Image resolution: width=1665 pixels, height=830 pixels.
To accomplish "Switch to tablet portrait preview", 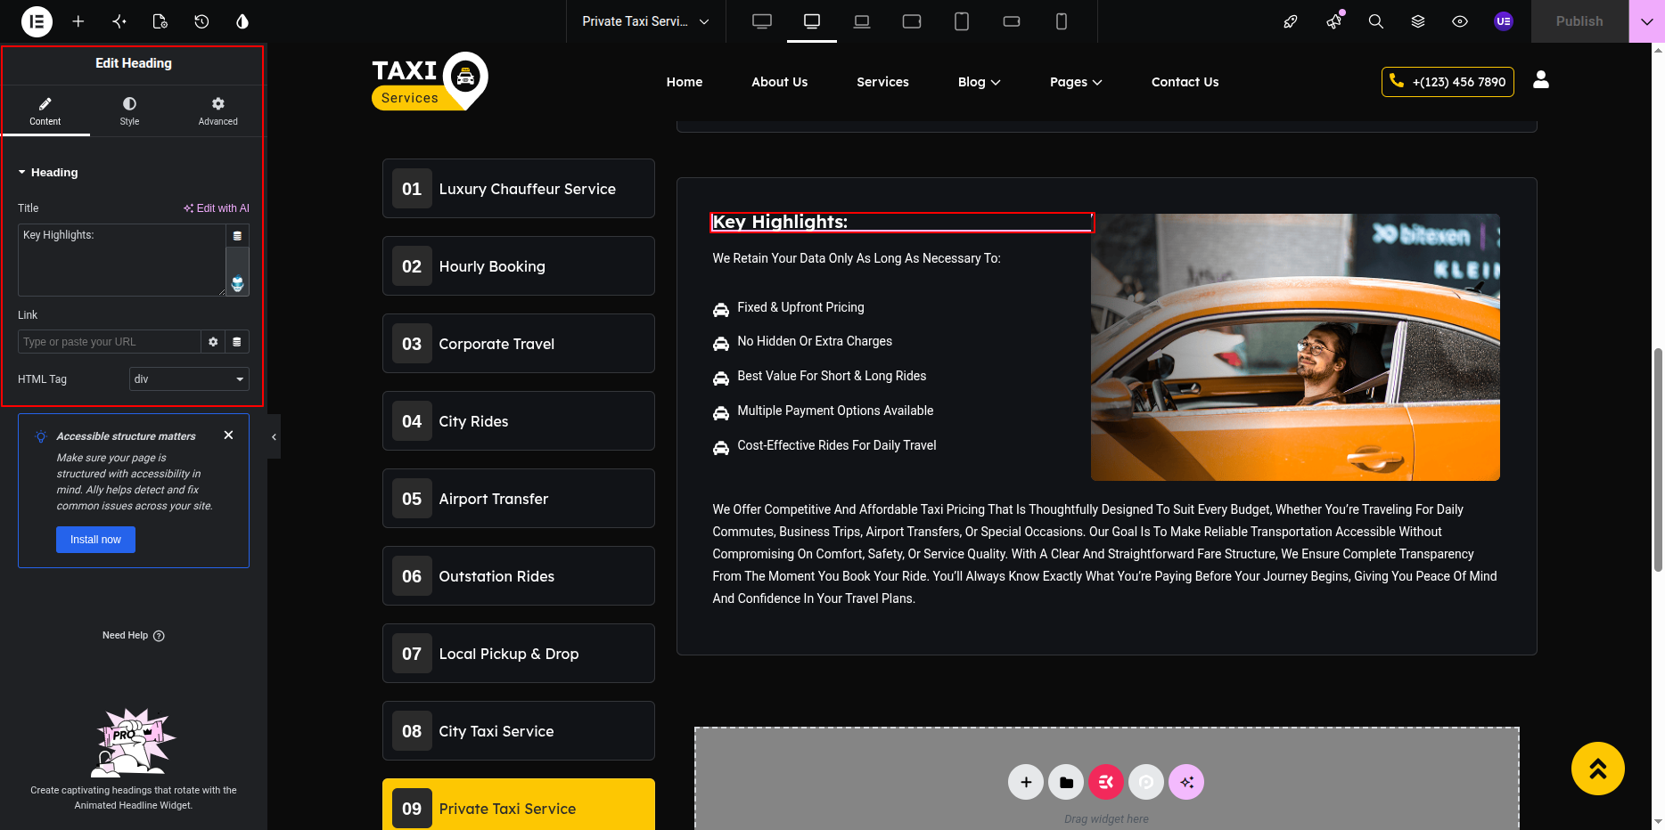I will click(x=962, y=21).
